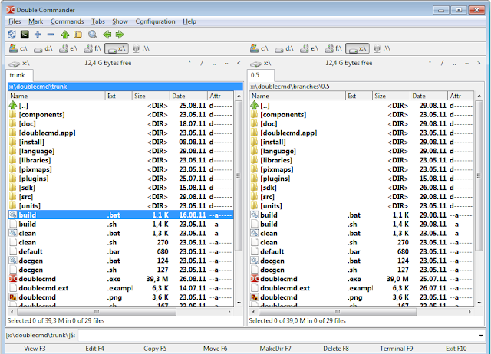Select drive c:\ in left panel
The width and height of the screenshot is (491, 354).
tap(18, 48)
